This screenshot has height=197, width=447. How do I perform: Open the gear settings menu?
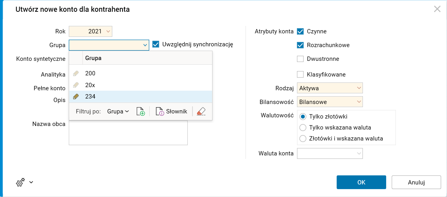coord(24,182)
